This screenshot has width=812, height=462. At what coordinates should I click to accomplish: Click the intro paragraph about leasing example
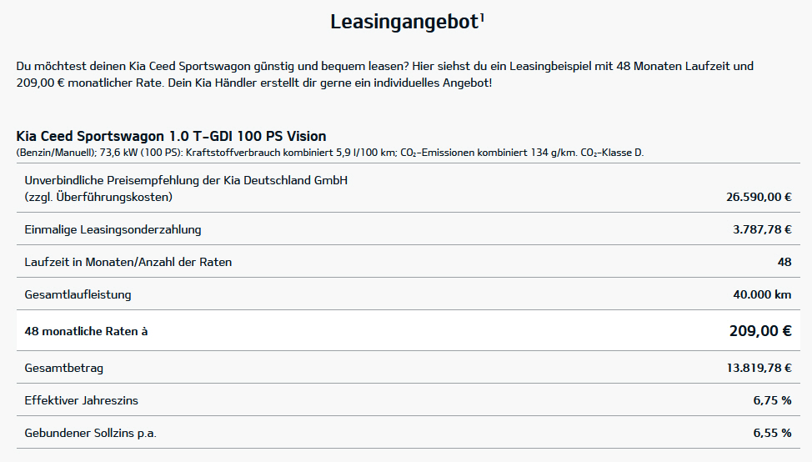click(x=384, y=74)
